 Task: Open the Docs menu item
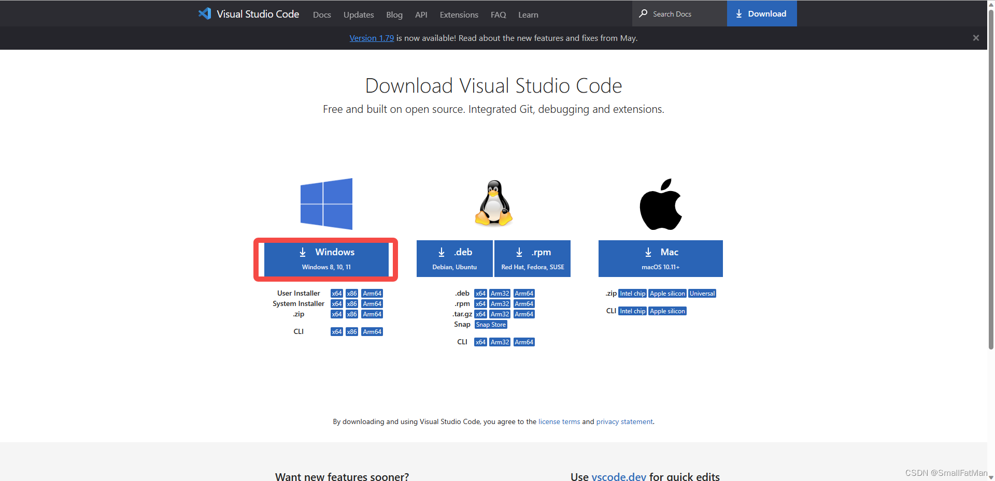(x=322, y=14)
